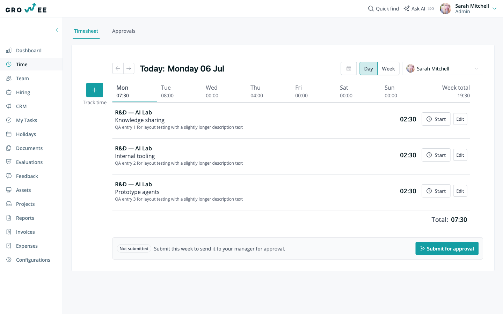This screenshot has width=503, height=314.
Task: Click the Invoices icon in sidebar
Action: [x=9, y=232]
